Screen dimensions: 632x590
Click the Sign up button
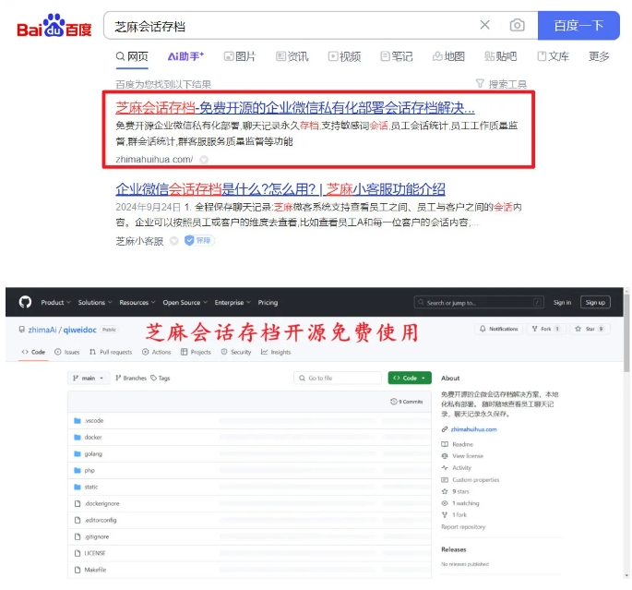[x=595, y=303]
